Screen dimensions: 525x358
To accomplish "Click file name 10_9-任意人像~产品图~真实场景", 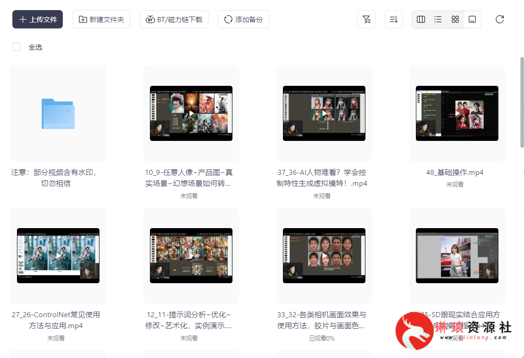I will [189, 178].
